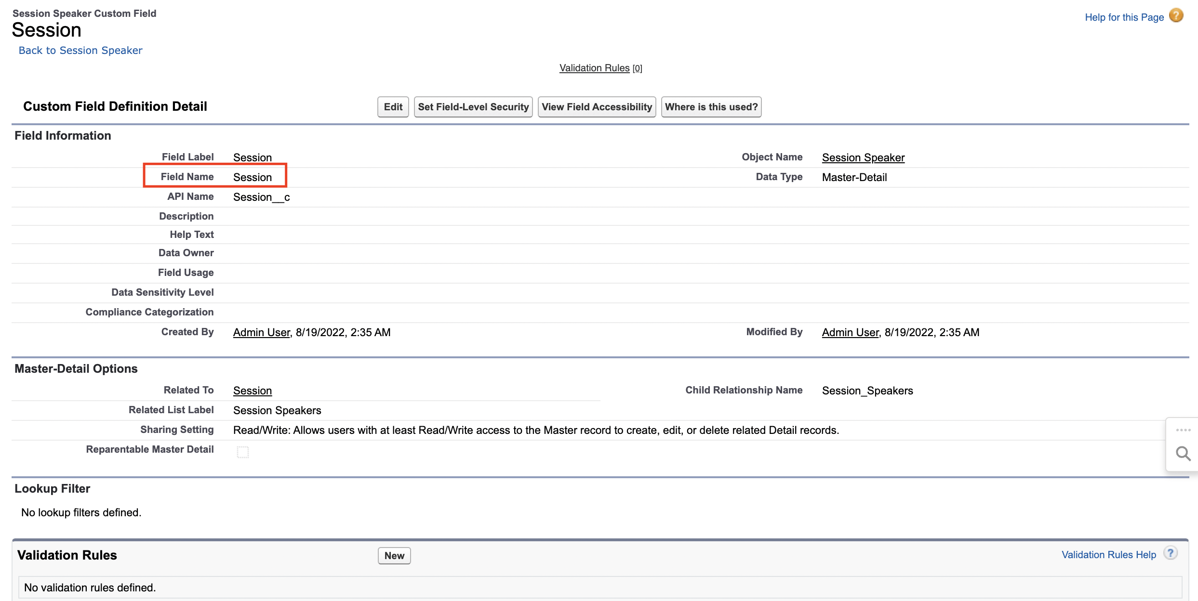Image resolution: width=1198 pixels, height=601 pixels.
Task: Create a new validation rule with New button
Action: coord(394,555)
